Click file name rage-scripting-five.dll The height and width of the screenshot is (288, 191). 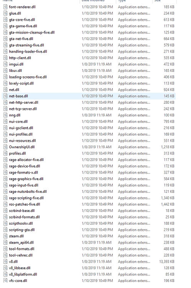26,198
